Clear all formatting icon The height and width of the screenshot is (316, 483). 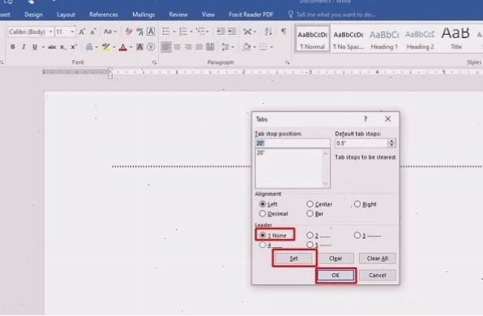click(x=129, y=32)
